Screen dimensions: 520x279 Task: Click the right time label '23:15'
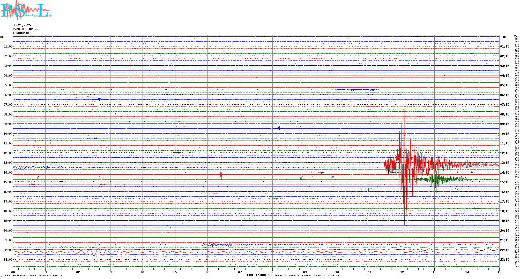click(x=505, y=260)
